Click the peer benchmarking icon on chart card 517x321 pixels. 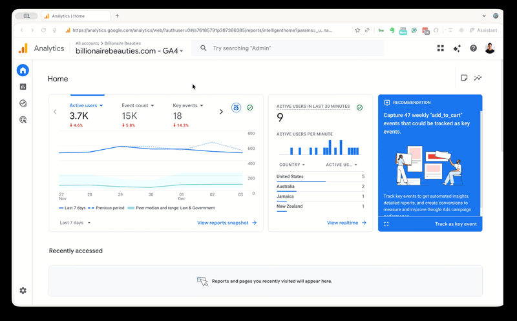coord(236,107)
